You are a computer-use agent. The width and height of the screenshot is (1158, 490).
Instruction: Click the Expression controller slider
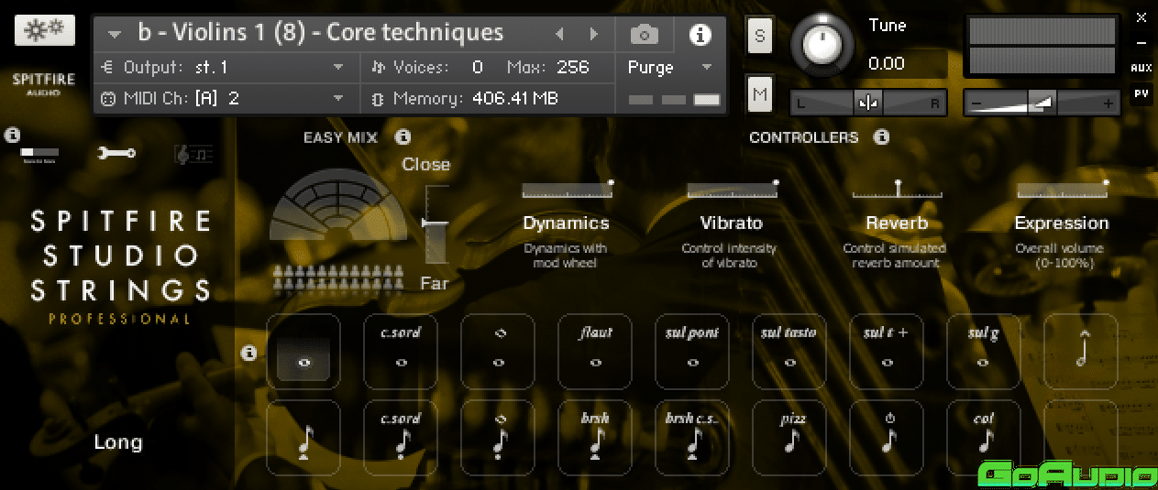1062,190
